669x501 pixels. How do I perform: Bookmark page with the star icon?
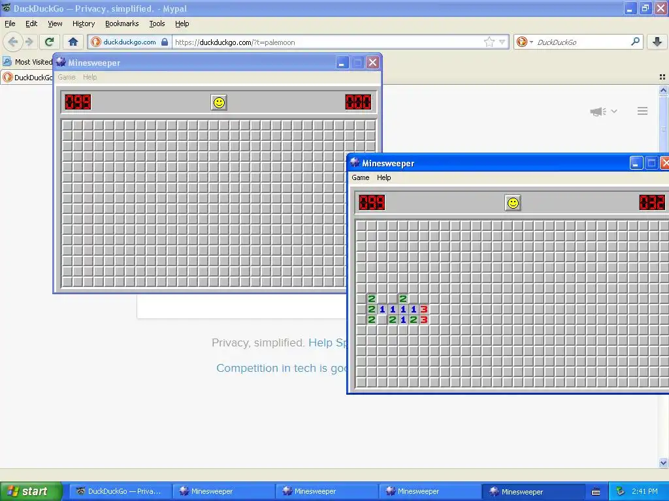(489, 42)
